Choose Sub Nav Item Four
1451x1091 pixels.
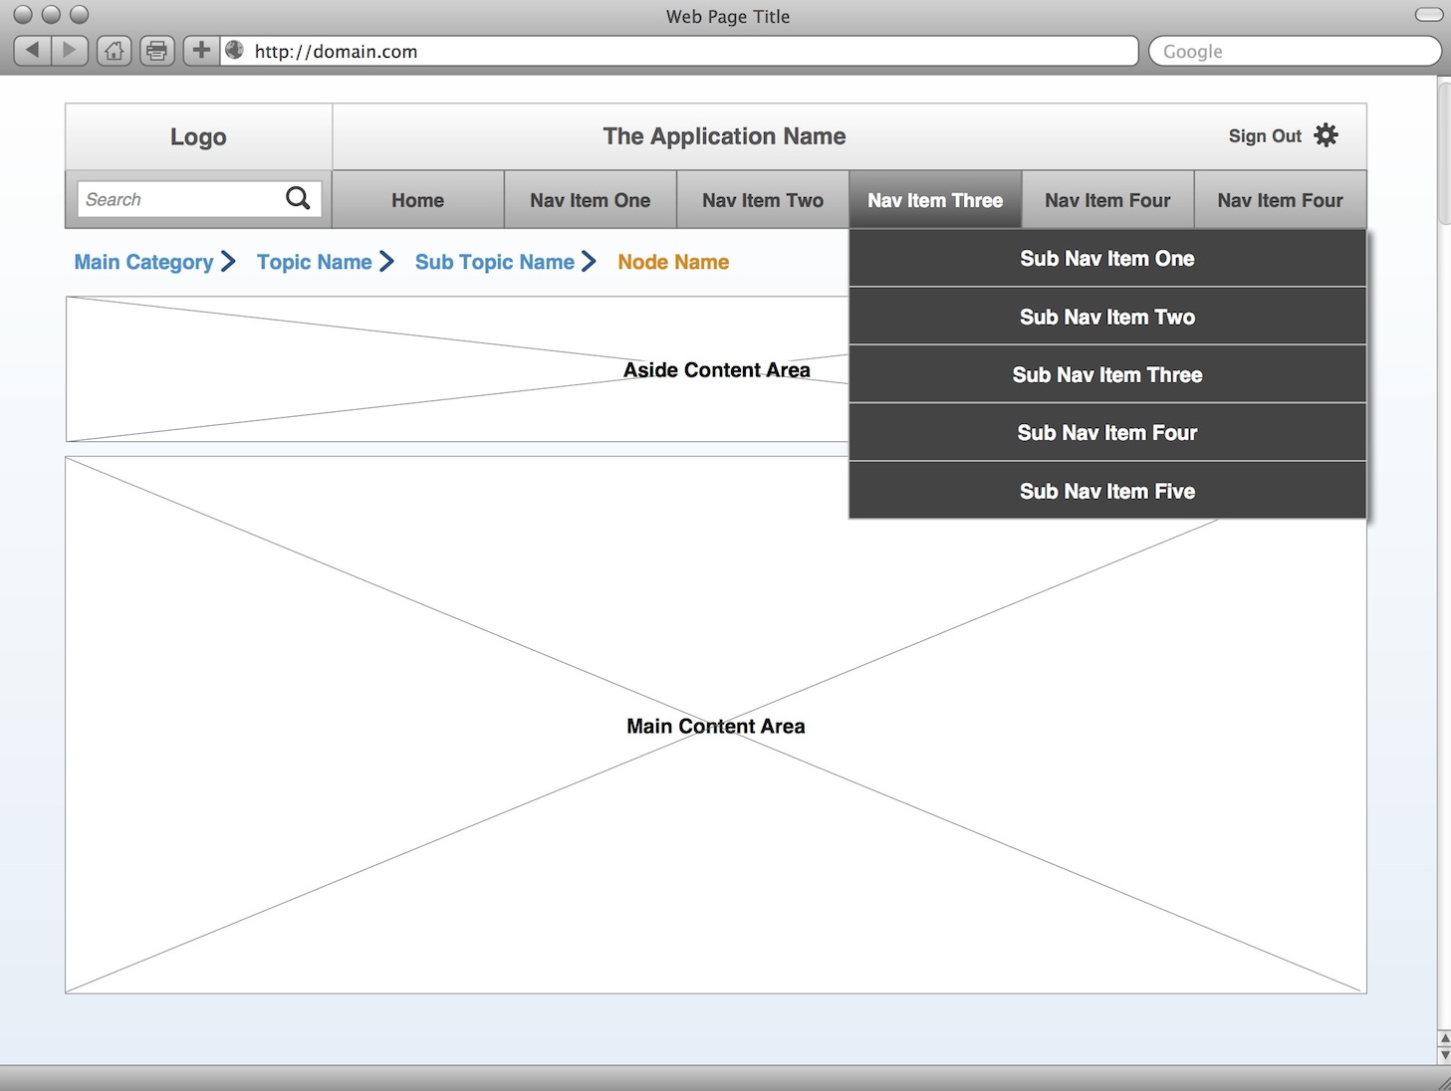(1107, 432)
